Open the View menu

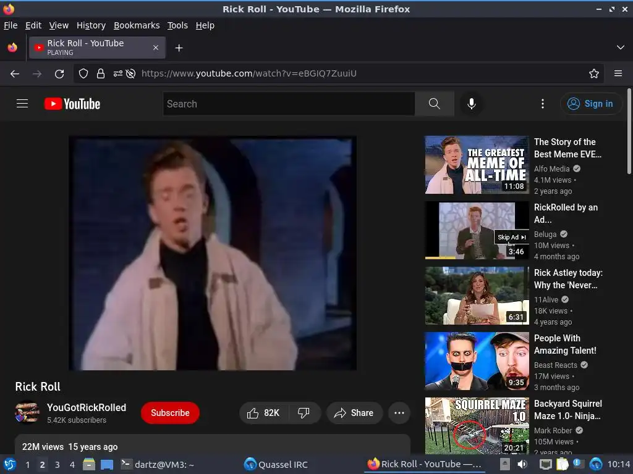pos(59,25)
